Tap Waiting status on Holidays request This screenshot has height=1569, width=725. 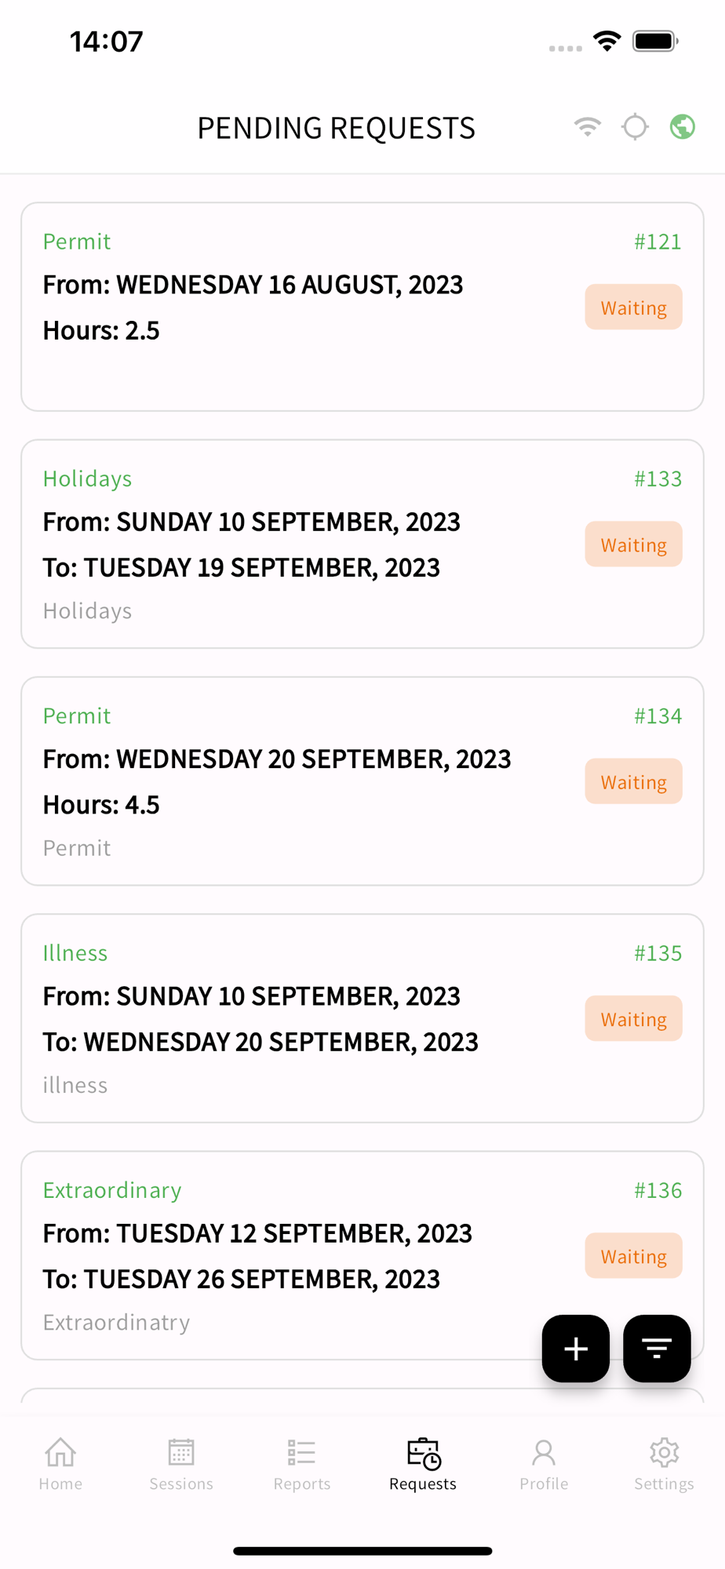click(633, 544)
